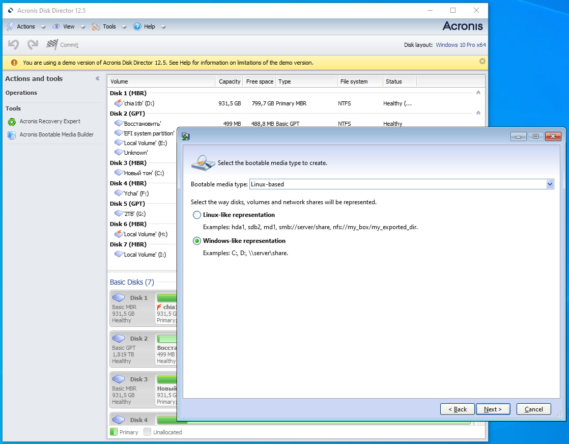Screen dimensions: 569x444
Task: Click volume icon of 'Local Volume' (H:)
Action: coord(118,234)
